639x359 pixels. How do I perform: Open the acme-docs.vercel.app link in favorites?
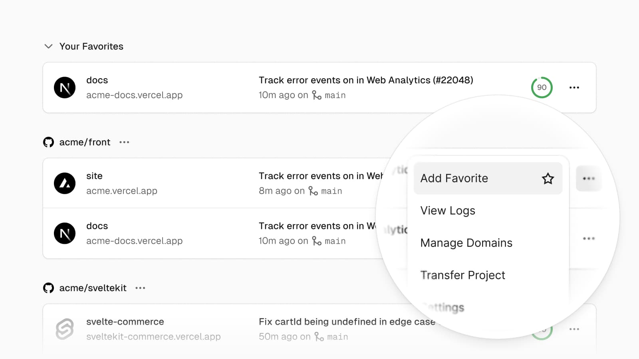[x=134, y=95]
